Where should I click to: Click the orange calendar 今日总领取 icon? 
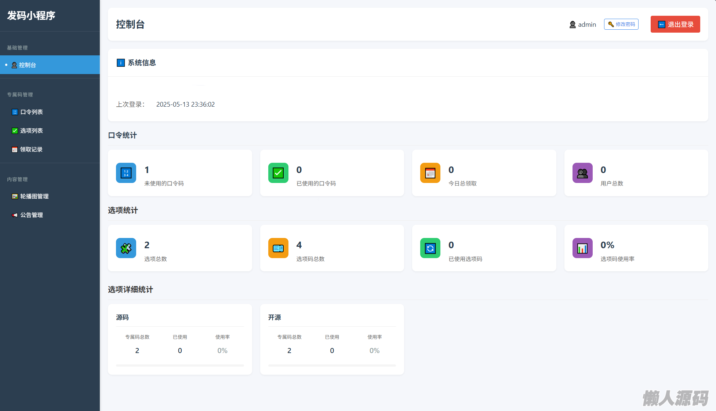(x=430, y=173)
